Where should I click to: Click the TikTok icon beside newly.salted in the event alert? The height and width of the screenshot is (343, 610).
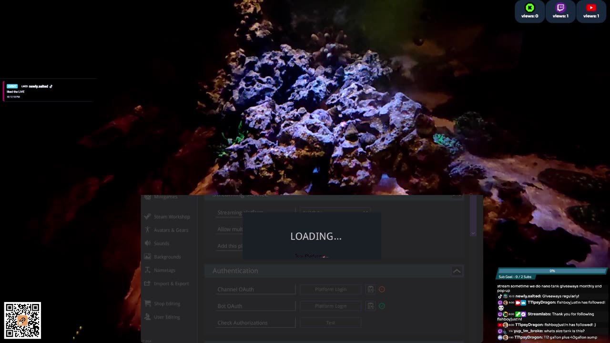pos(51,86)
